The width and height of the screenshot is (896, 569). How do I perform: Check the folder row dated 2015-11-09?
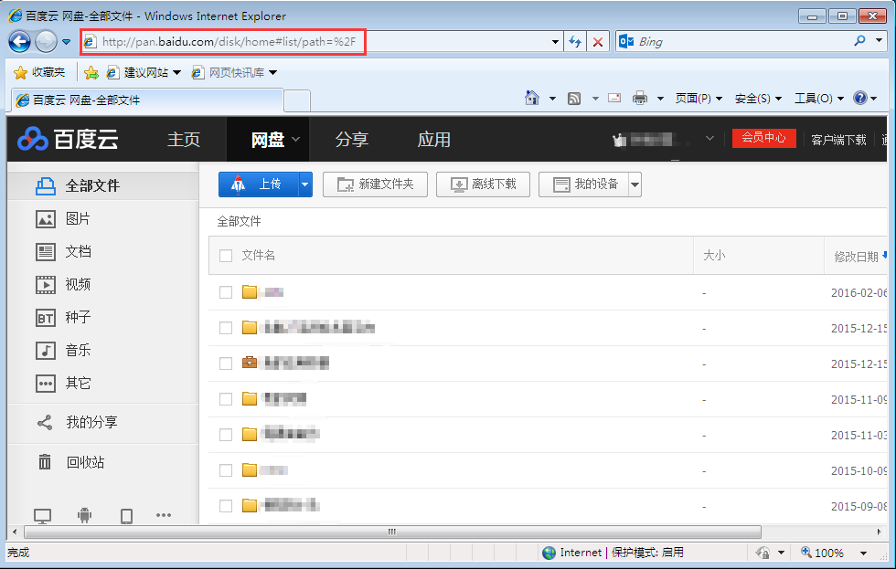[226, 399]
